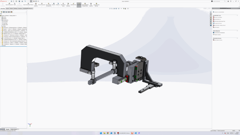Viewport: 240px width, 135px height.
Task: Open Linear Component Pattern tool
Action: pyautogui.click(x=28, y=4)
